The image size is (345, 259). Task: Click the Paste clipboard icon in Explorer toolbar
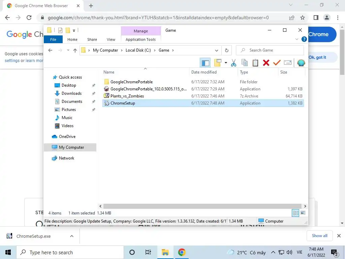click(x=255, y=63)
